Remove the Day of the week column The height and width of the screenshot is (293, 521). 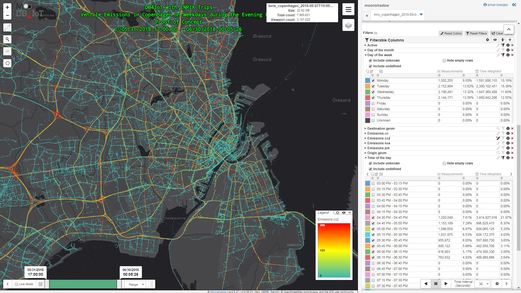click(x=512, y=55)
